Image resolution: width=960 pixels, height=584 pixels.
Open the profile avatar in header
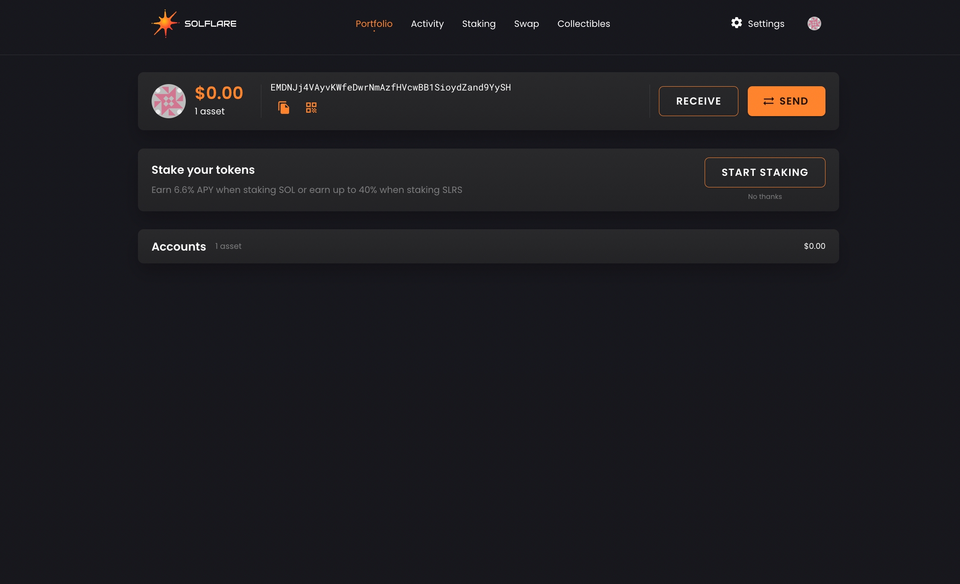pyautogui.click(x=814, y=23)
